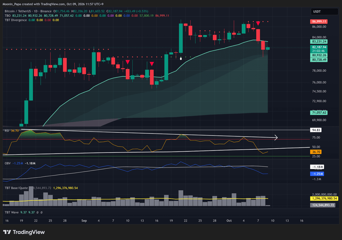Click the TBO indicator legend name
The image size is (342, 240).
coord(7,16)
